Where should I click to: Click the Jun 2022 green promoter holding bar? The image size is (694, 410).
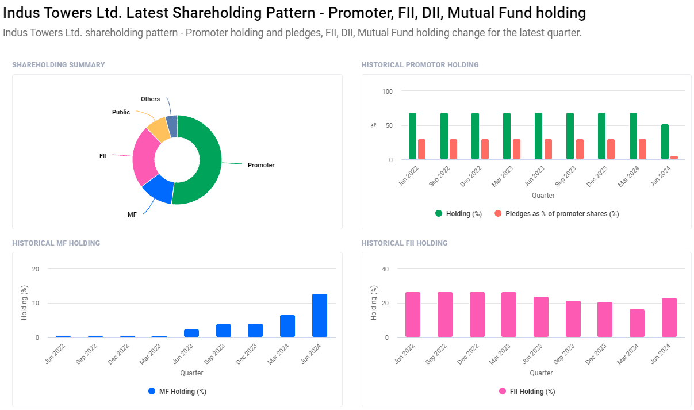pos(413,136)
